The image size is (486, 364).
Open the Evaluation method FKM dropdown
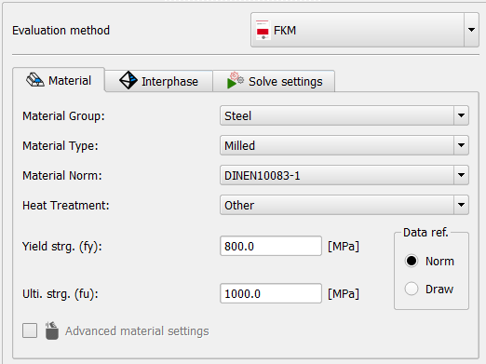click(x=365, y=30)
